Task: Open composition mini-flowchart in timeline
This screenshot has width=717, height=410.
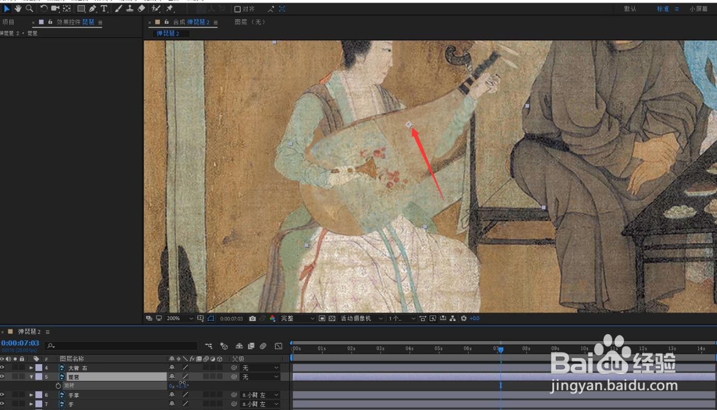Action: click(209, 345)
